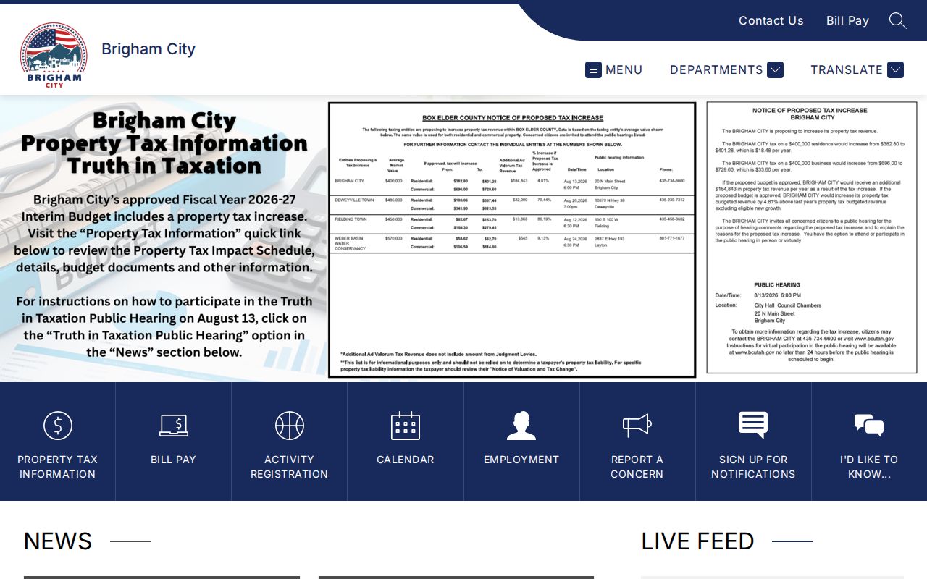Go to Contact Us page

click(x=771, y=20)
